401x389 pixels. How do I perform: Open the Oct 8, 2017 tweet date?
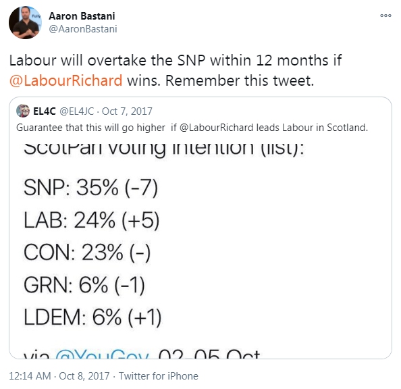(x=84, y=376)
